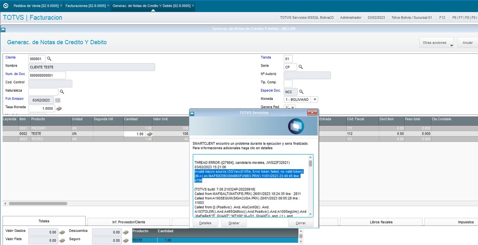Screen dimensions: 478x245
Task: Open the Cliente lookup magnifier
Action: point(49,59)
